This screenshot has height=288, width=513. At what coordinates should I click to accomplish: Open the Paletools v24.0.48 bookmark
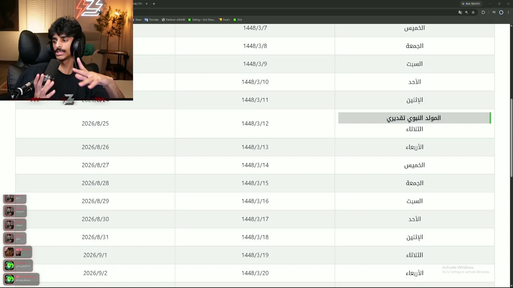click(x=174, y=20)
